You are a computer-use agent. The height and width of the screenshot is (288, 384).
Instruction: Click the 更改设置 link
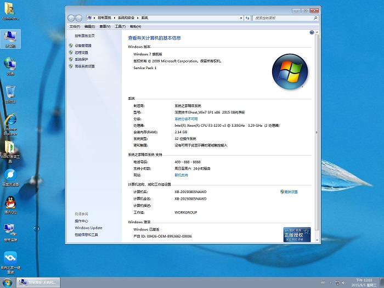tap(291, 192)
